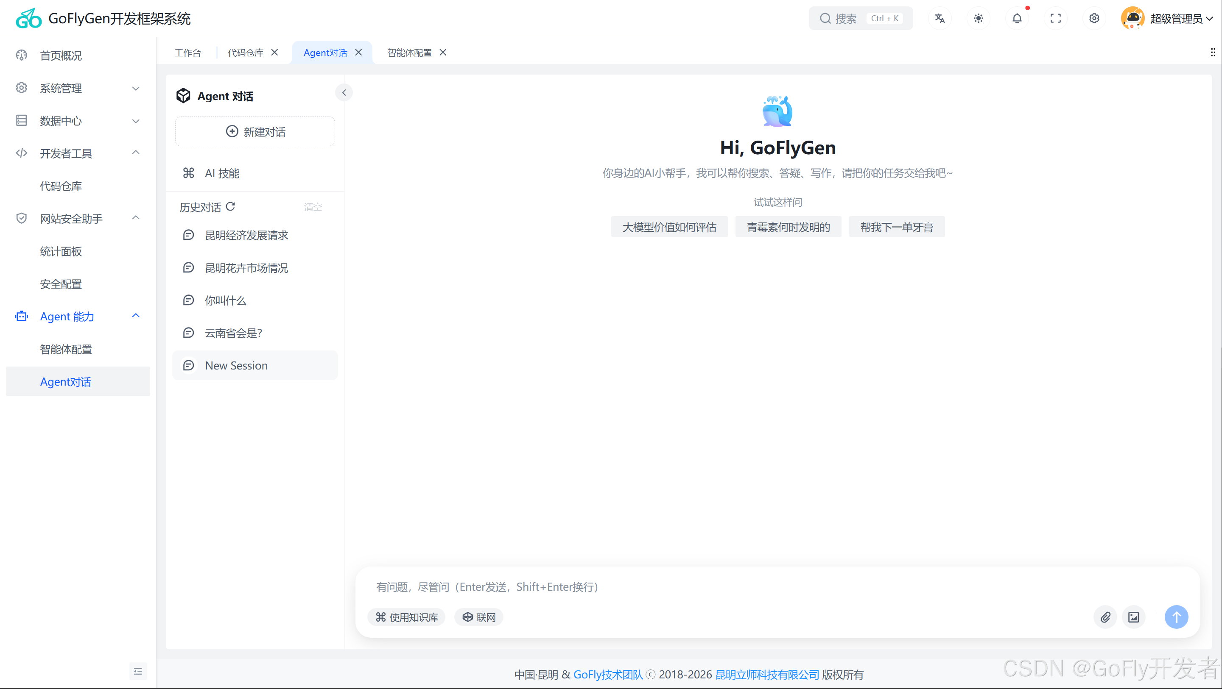Close the Agent对话 tab

[359, 52]
